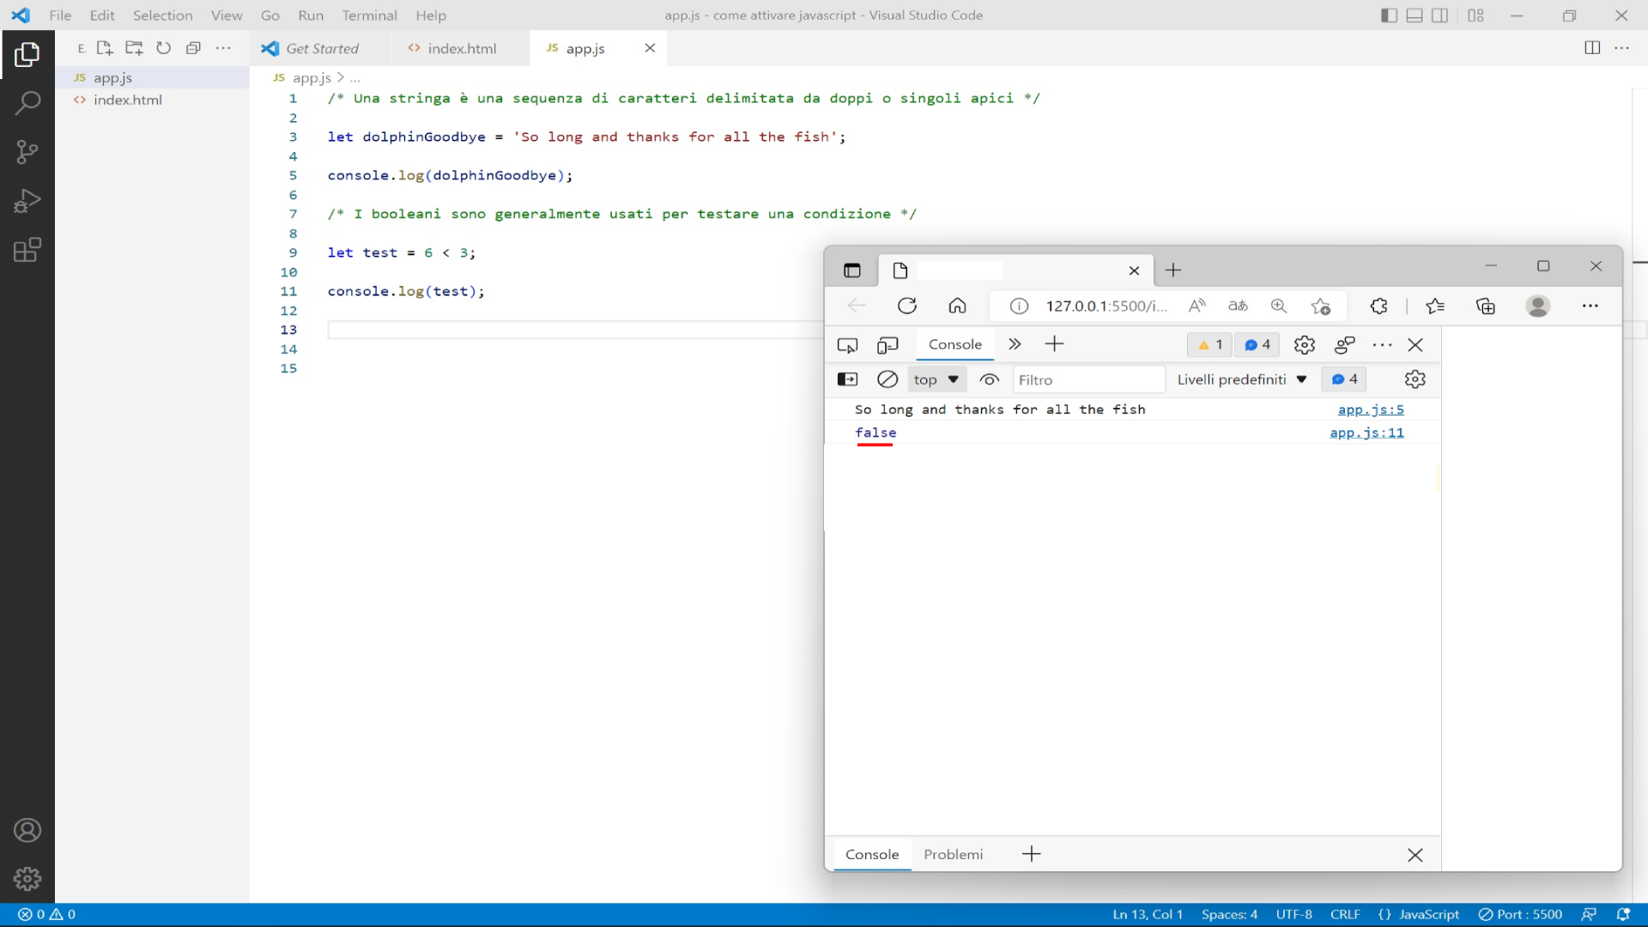Activate the inspect element picker in DevTools

coord(847,344)
